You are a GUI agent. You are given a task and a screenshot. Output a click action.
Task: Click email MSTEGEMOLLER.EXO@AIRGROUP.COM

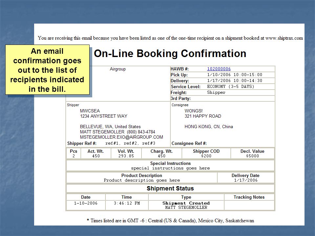[x=121, y=137]
